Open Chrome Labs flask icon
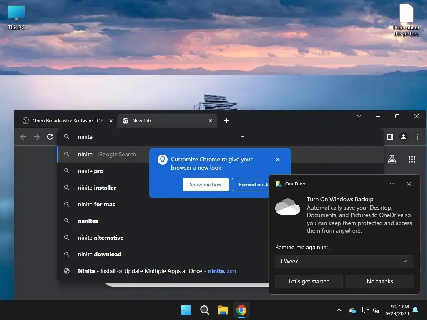Viewport: 427px width, 320px height. [392, 159]
